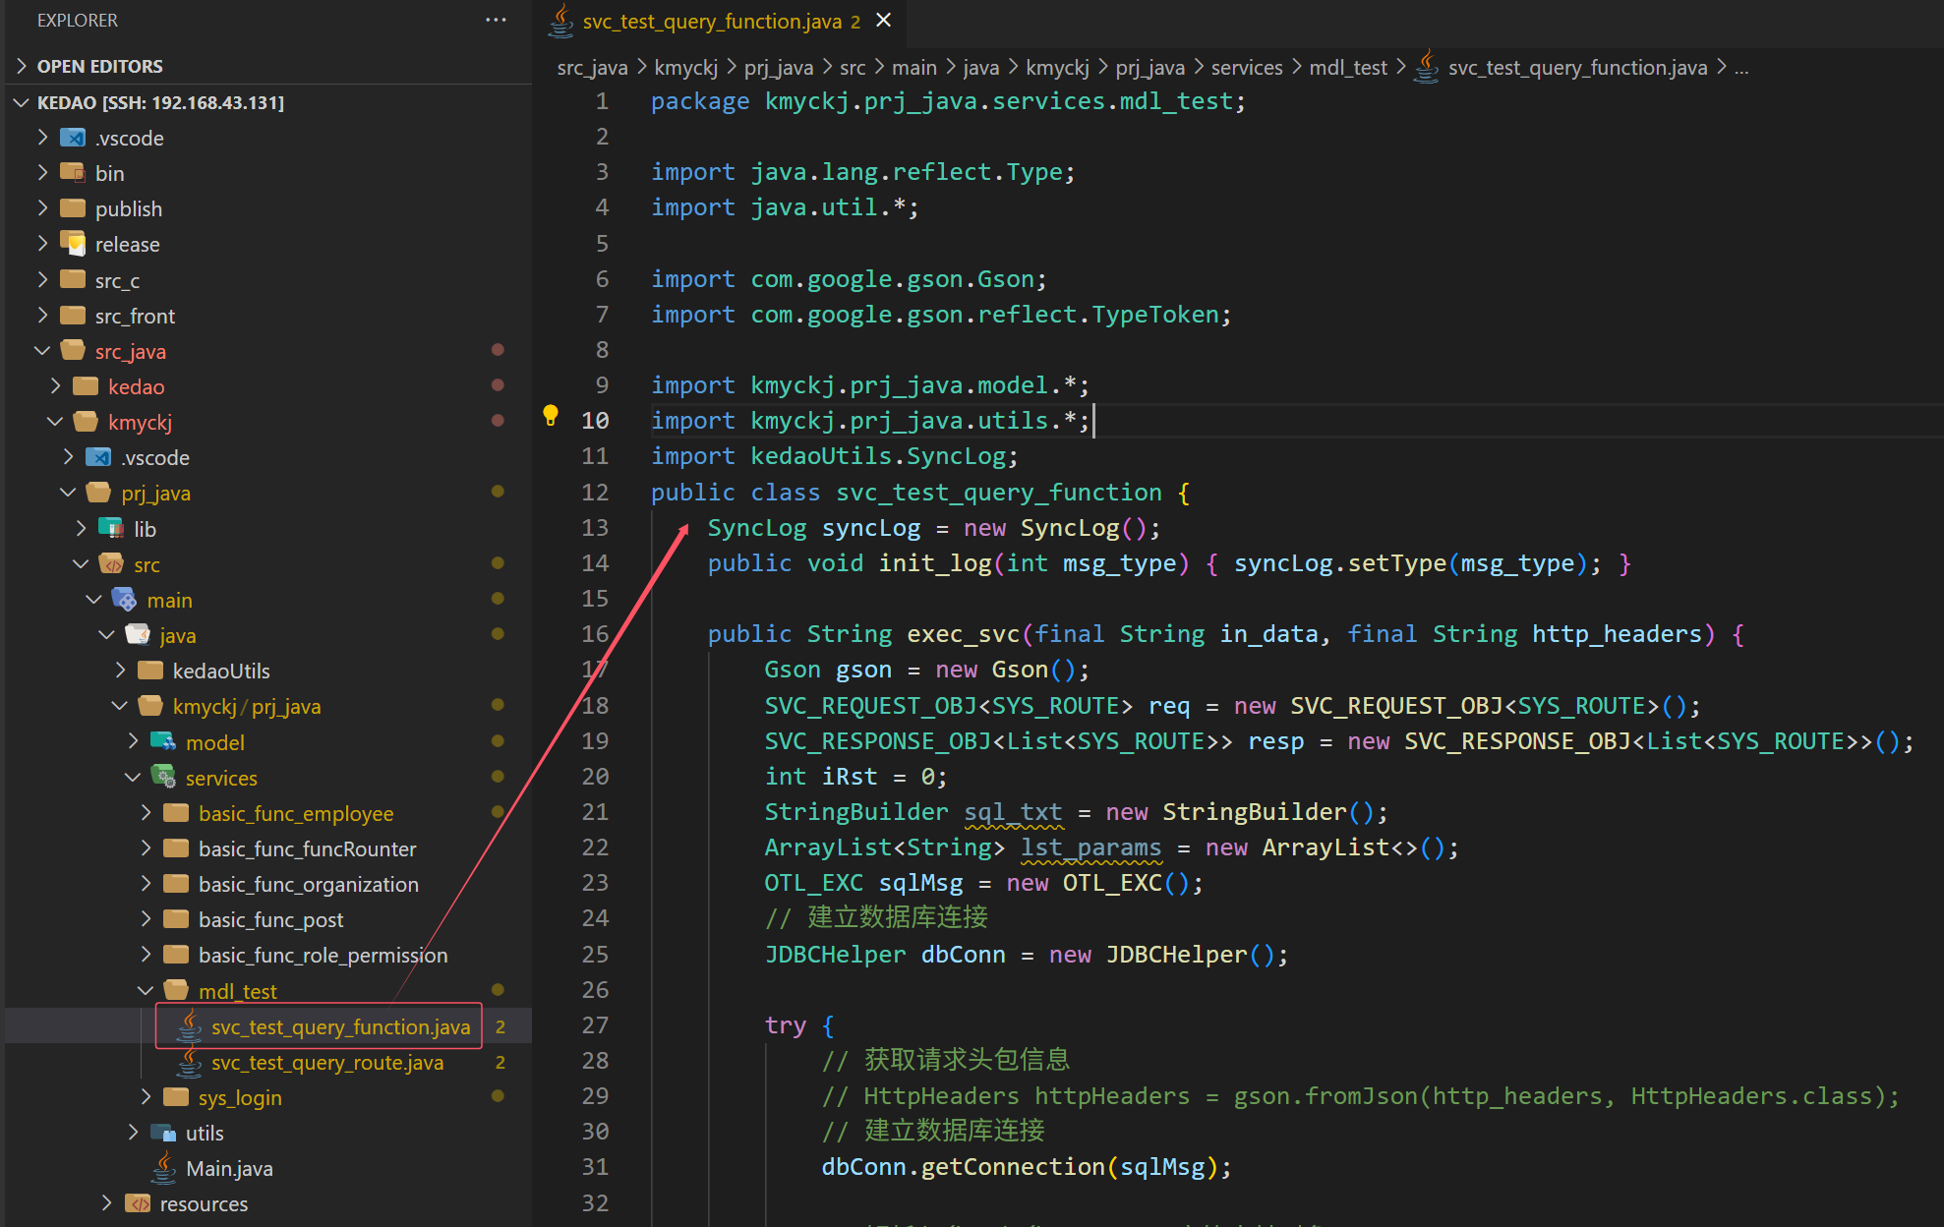1944x1227 pixels.
Task: Click the Explorer more actions ellipsis
Action: [x=496, y=20]
